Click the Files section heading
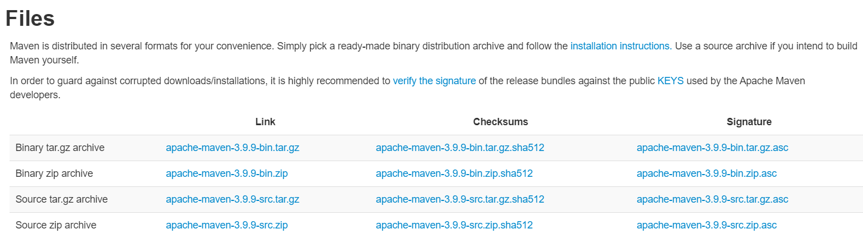The image size is (863, 247). pos(30,19)
